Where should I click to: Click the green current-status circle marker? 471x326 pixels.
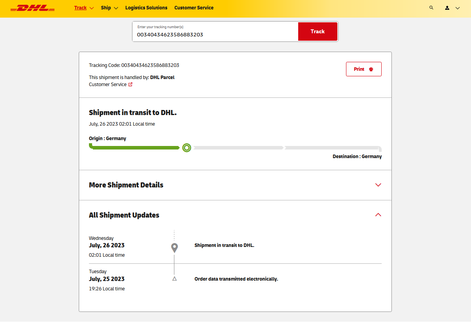click(x=187, y=148)
